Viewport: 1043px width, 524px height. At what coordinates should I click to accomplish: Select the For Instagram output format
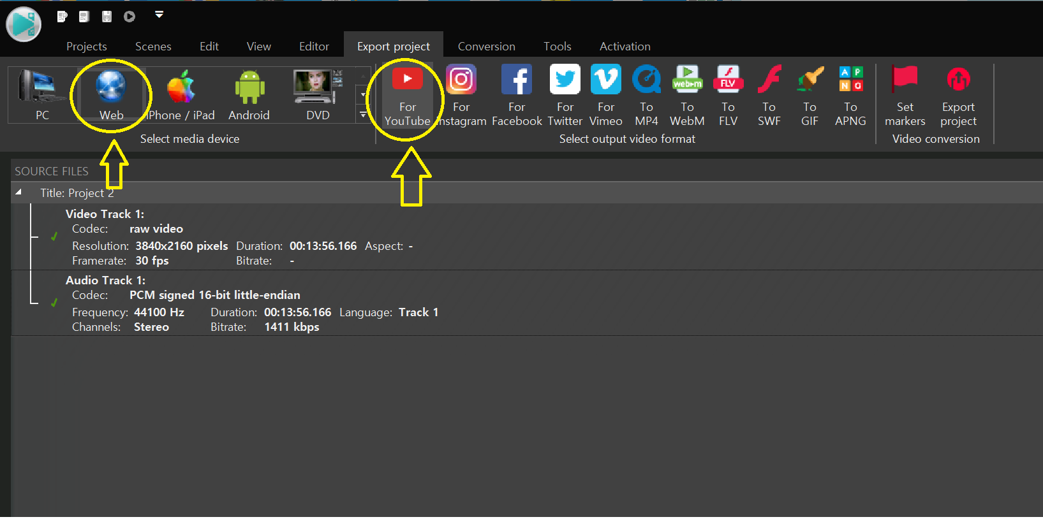coord(461,95)
